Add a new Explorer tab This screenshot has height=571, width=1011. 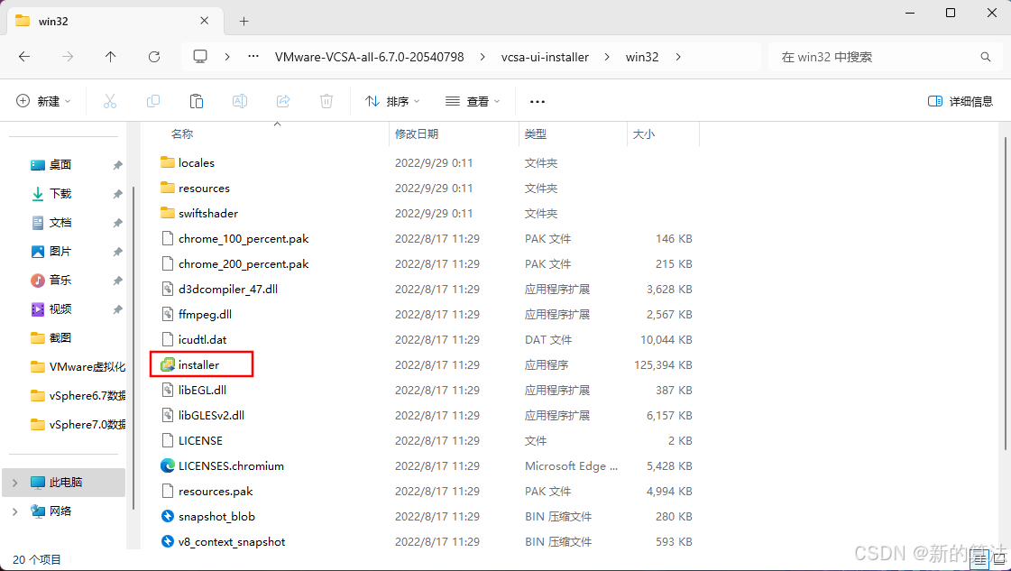point(244,22)
